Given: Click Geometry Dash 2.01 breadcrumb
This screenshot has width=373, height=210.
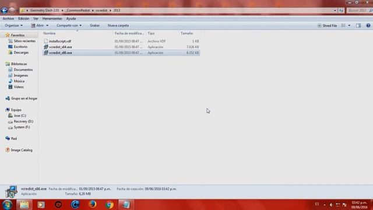Looking at the screenshot, I should 44,10.
